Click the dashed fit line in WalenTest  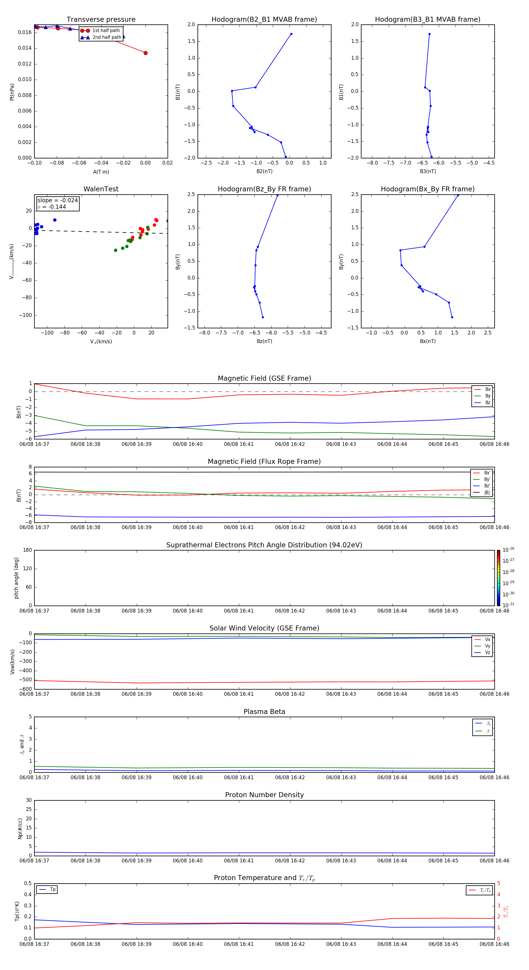[x=101, y=232]
